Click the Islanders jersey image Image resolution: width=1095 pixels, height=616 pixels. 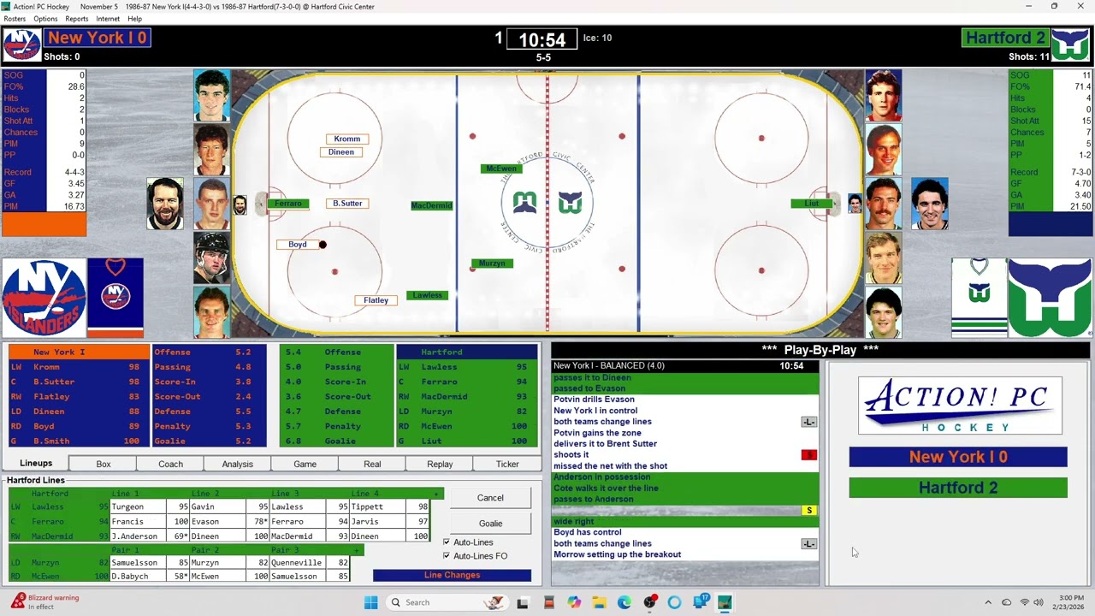[115, 299]
